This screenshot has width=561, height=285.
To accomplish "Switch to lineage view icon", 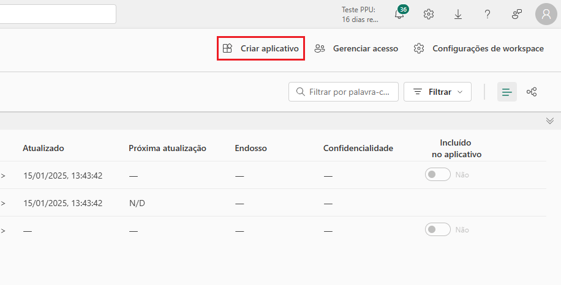I will (532, 92).
